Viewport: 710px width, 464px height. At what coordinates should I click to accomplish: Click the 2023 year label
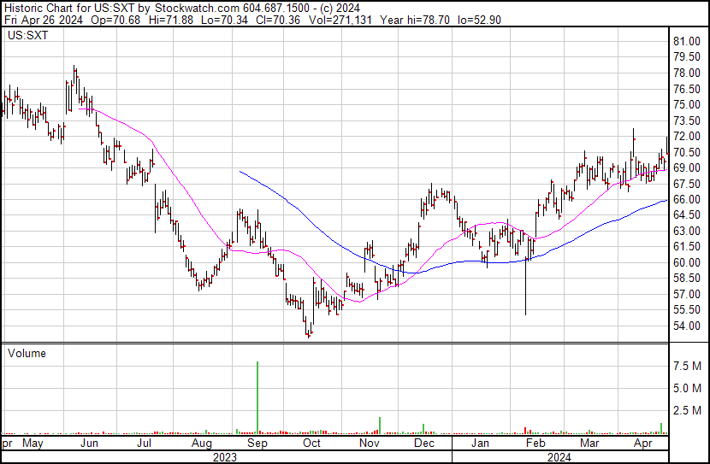[225, 457]
